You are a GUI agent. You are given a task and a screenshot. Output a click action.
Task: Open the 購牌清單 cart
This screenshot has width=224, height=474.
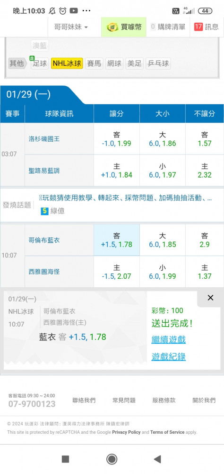168,27
